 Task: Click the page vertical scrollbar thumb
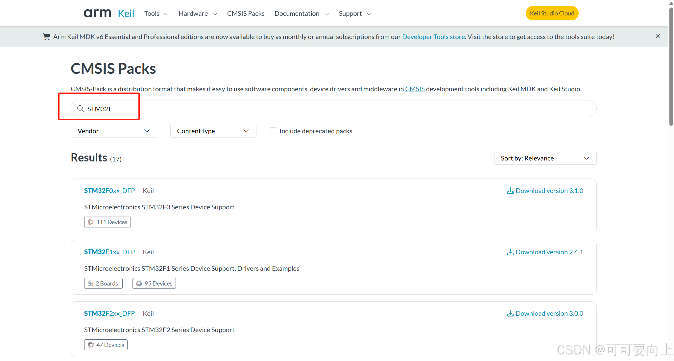coord(671,66)
